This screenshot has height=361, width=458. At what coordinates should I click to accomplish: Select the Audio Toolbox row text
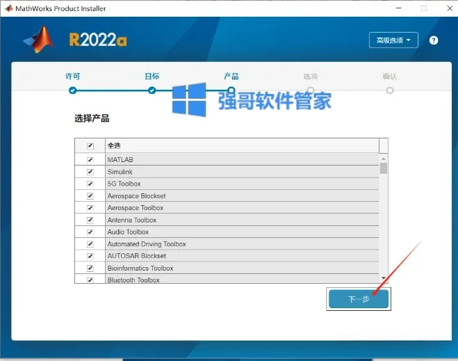[x=129, y=232]
